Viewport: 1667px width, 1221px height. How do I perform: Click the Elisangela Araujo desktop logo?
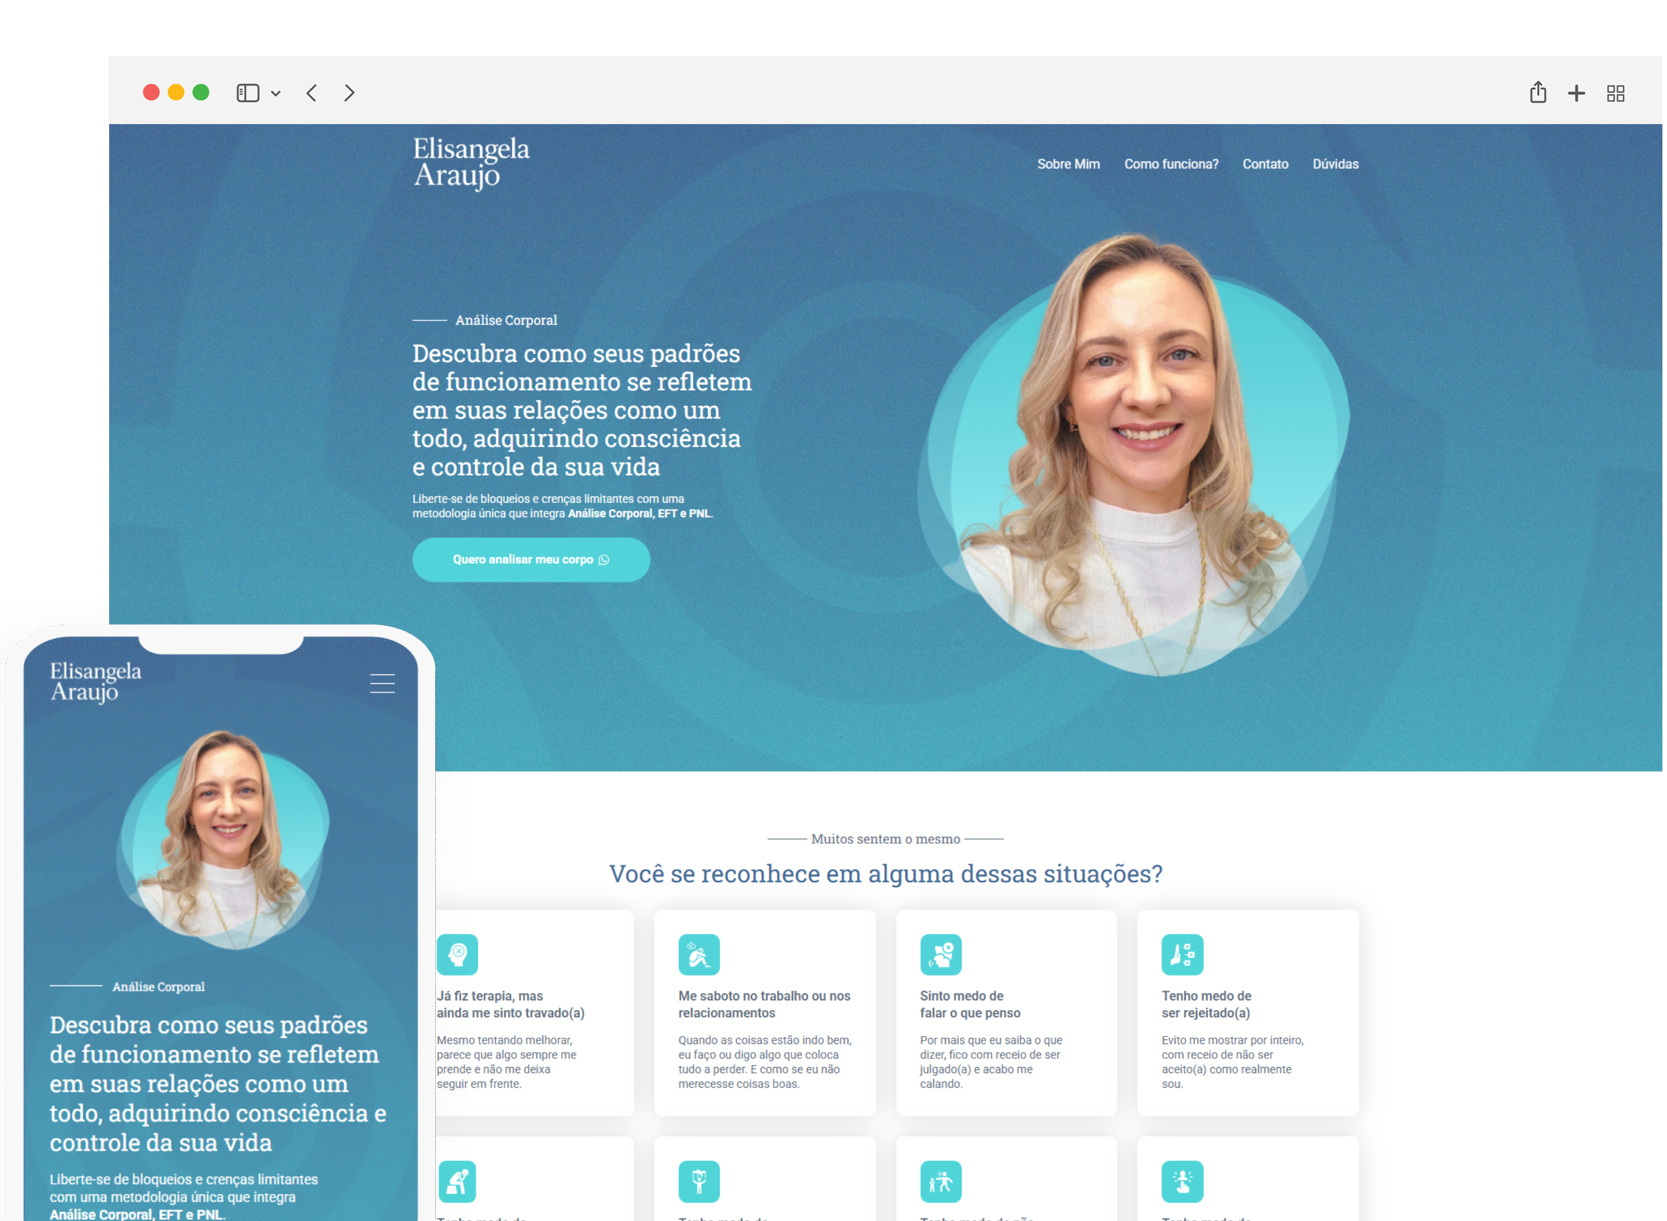pos(470,162)
